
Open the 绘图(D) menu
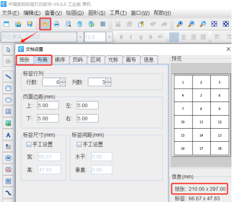[x=75, y=13]
